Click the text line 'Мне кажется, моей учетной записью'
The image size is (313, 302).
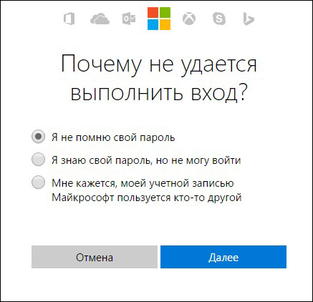[143, 183]
